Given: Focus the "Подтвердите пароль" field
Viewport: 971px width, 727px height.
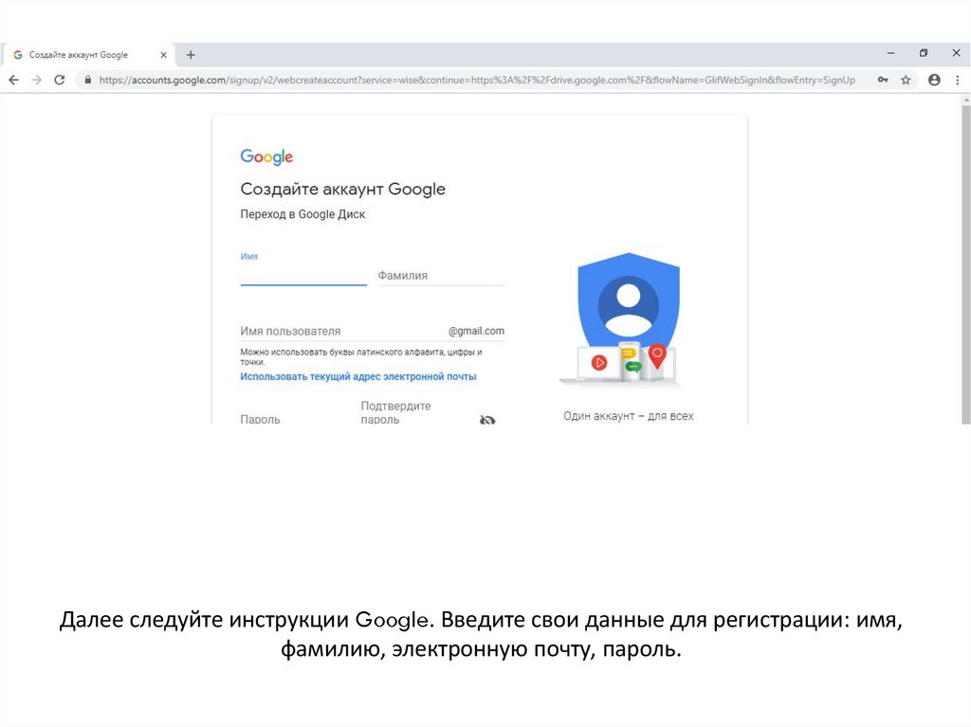Looking at the screenshot, I should coord(412,413).
